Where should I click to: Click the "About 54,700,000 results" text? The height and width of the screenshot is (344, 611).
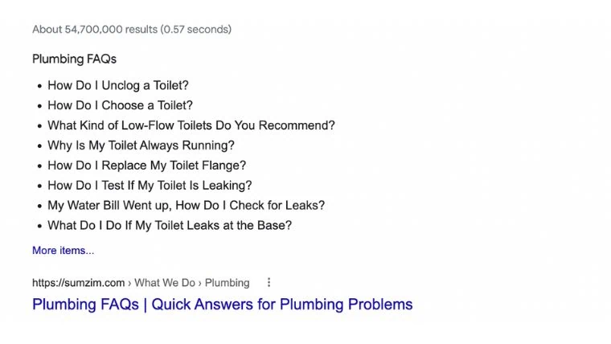(x=131, y=30)
